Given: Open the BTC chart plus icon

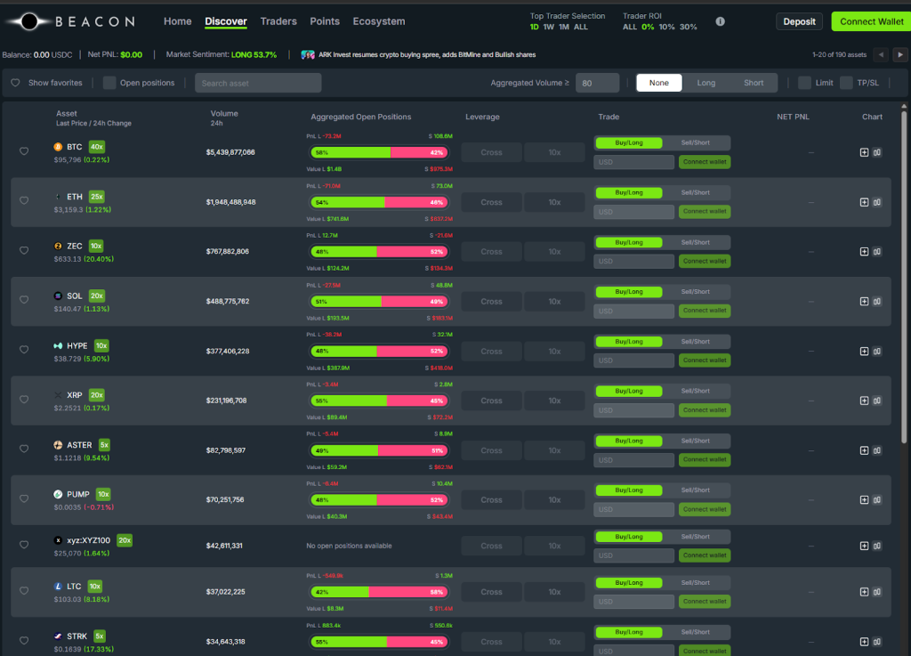Looking at the screenshot, I should [x=864, y=152].
